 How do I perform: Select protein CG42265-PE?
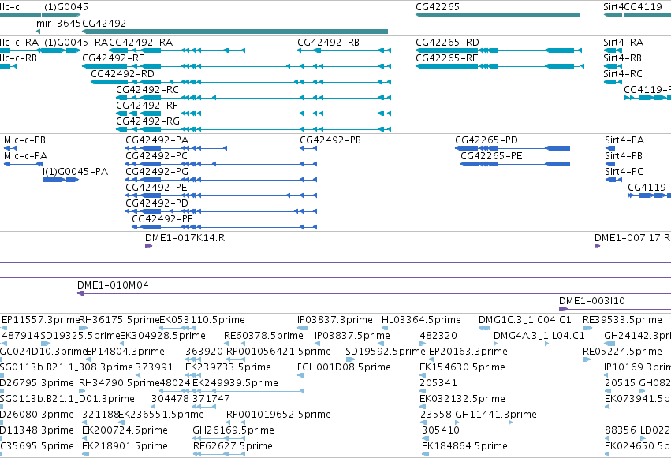pyautogui.click(x=515, y=164)
